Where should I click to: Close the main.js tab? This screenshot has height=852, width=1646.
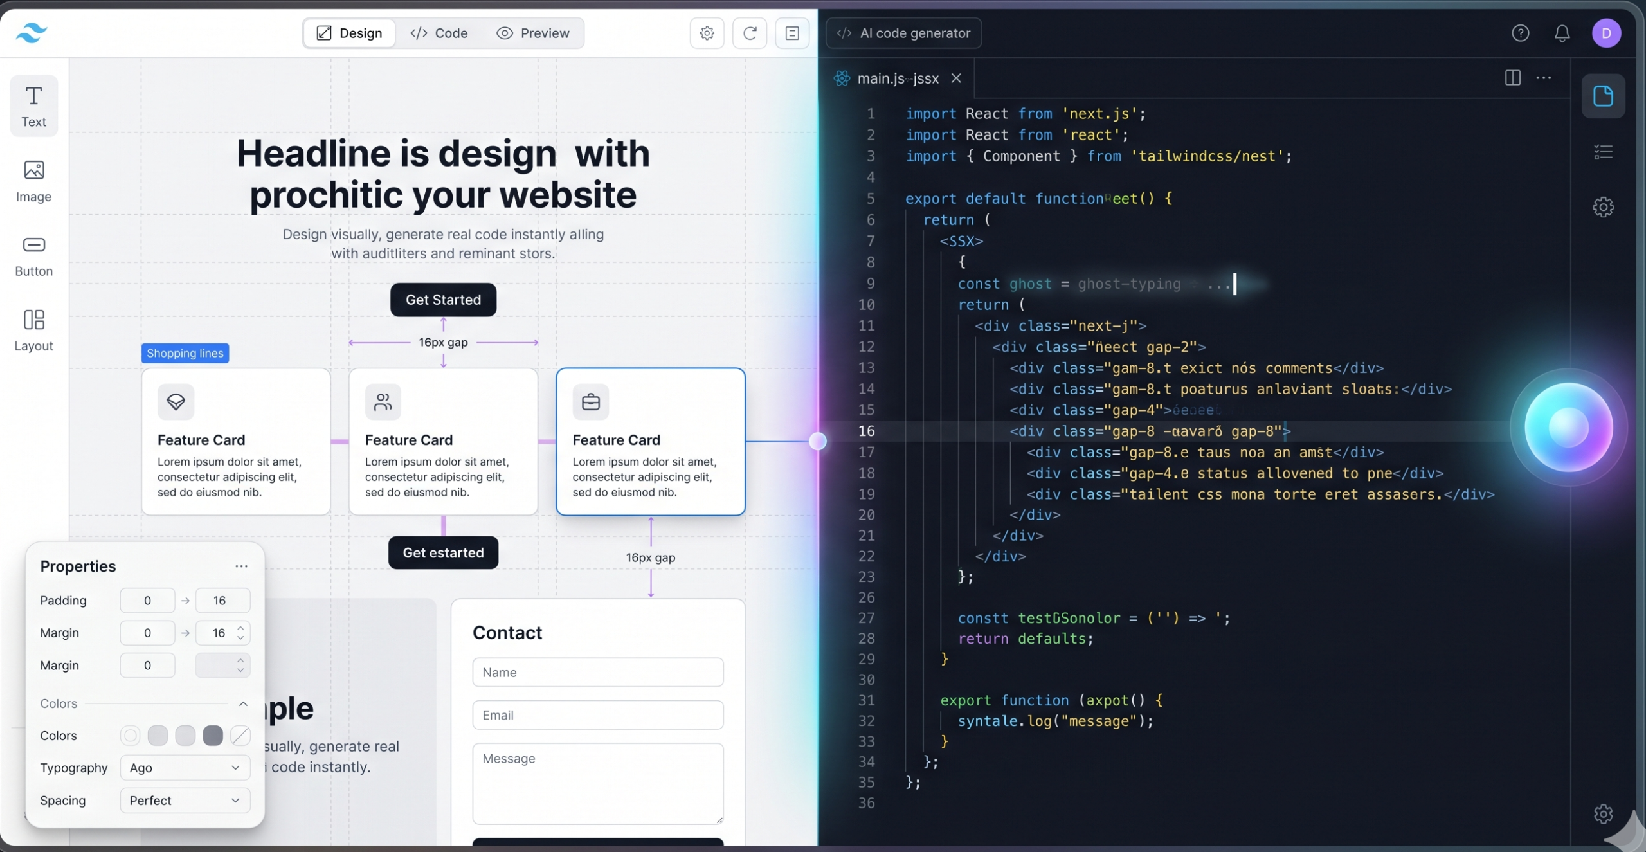click(x=956, y=78)
